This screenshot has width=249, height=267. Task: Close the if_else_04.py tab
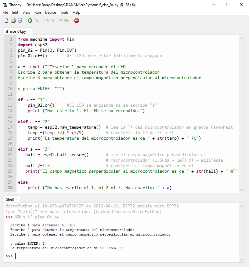click(x=29, y=31)
